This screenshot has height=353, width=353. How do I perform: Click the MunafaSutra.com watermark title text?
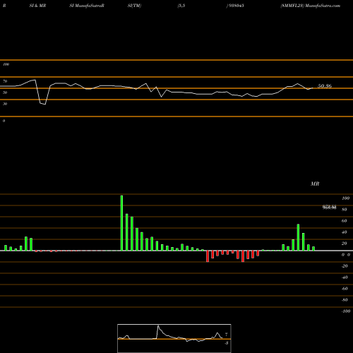coord(323,6)
